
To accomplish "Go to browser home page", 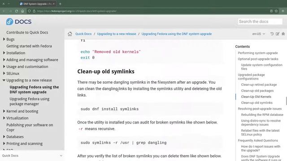I will 22,11.
